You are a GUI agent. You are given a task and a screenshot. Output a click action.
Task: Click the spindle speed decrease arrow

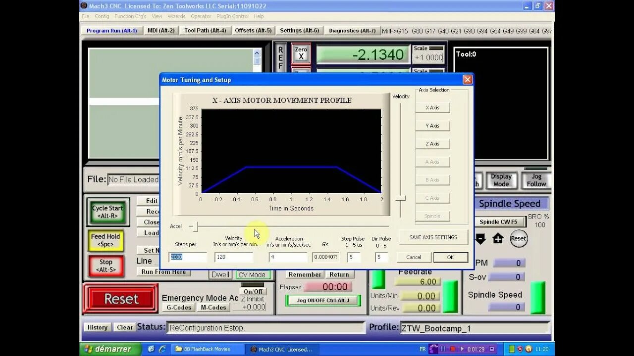[480, 239]
